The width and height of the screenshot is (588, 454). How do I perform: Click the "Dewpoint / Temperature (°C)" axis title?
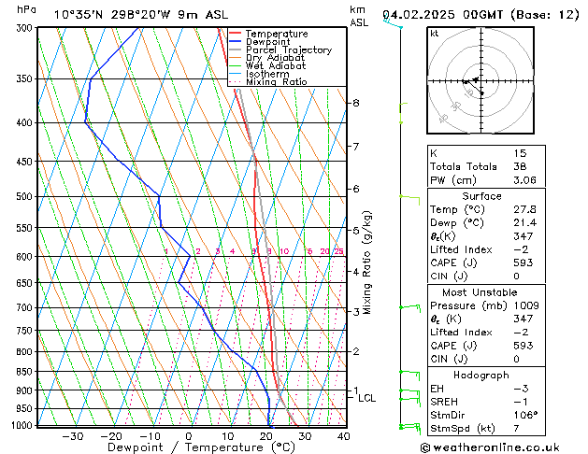[x=201, y=447]
